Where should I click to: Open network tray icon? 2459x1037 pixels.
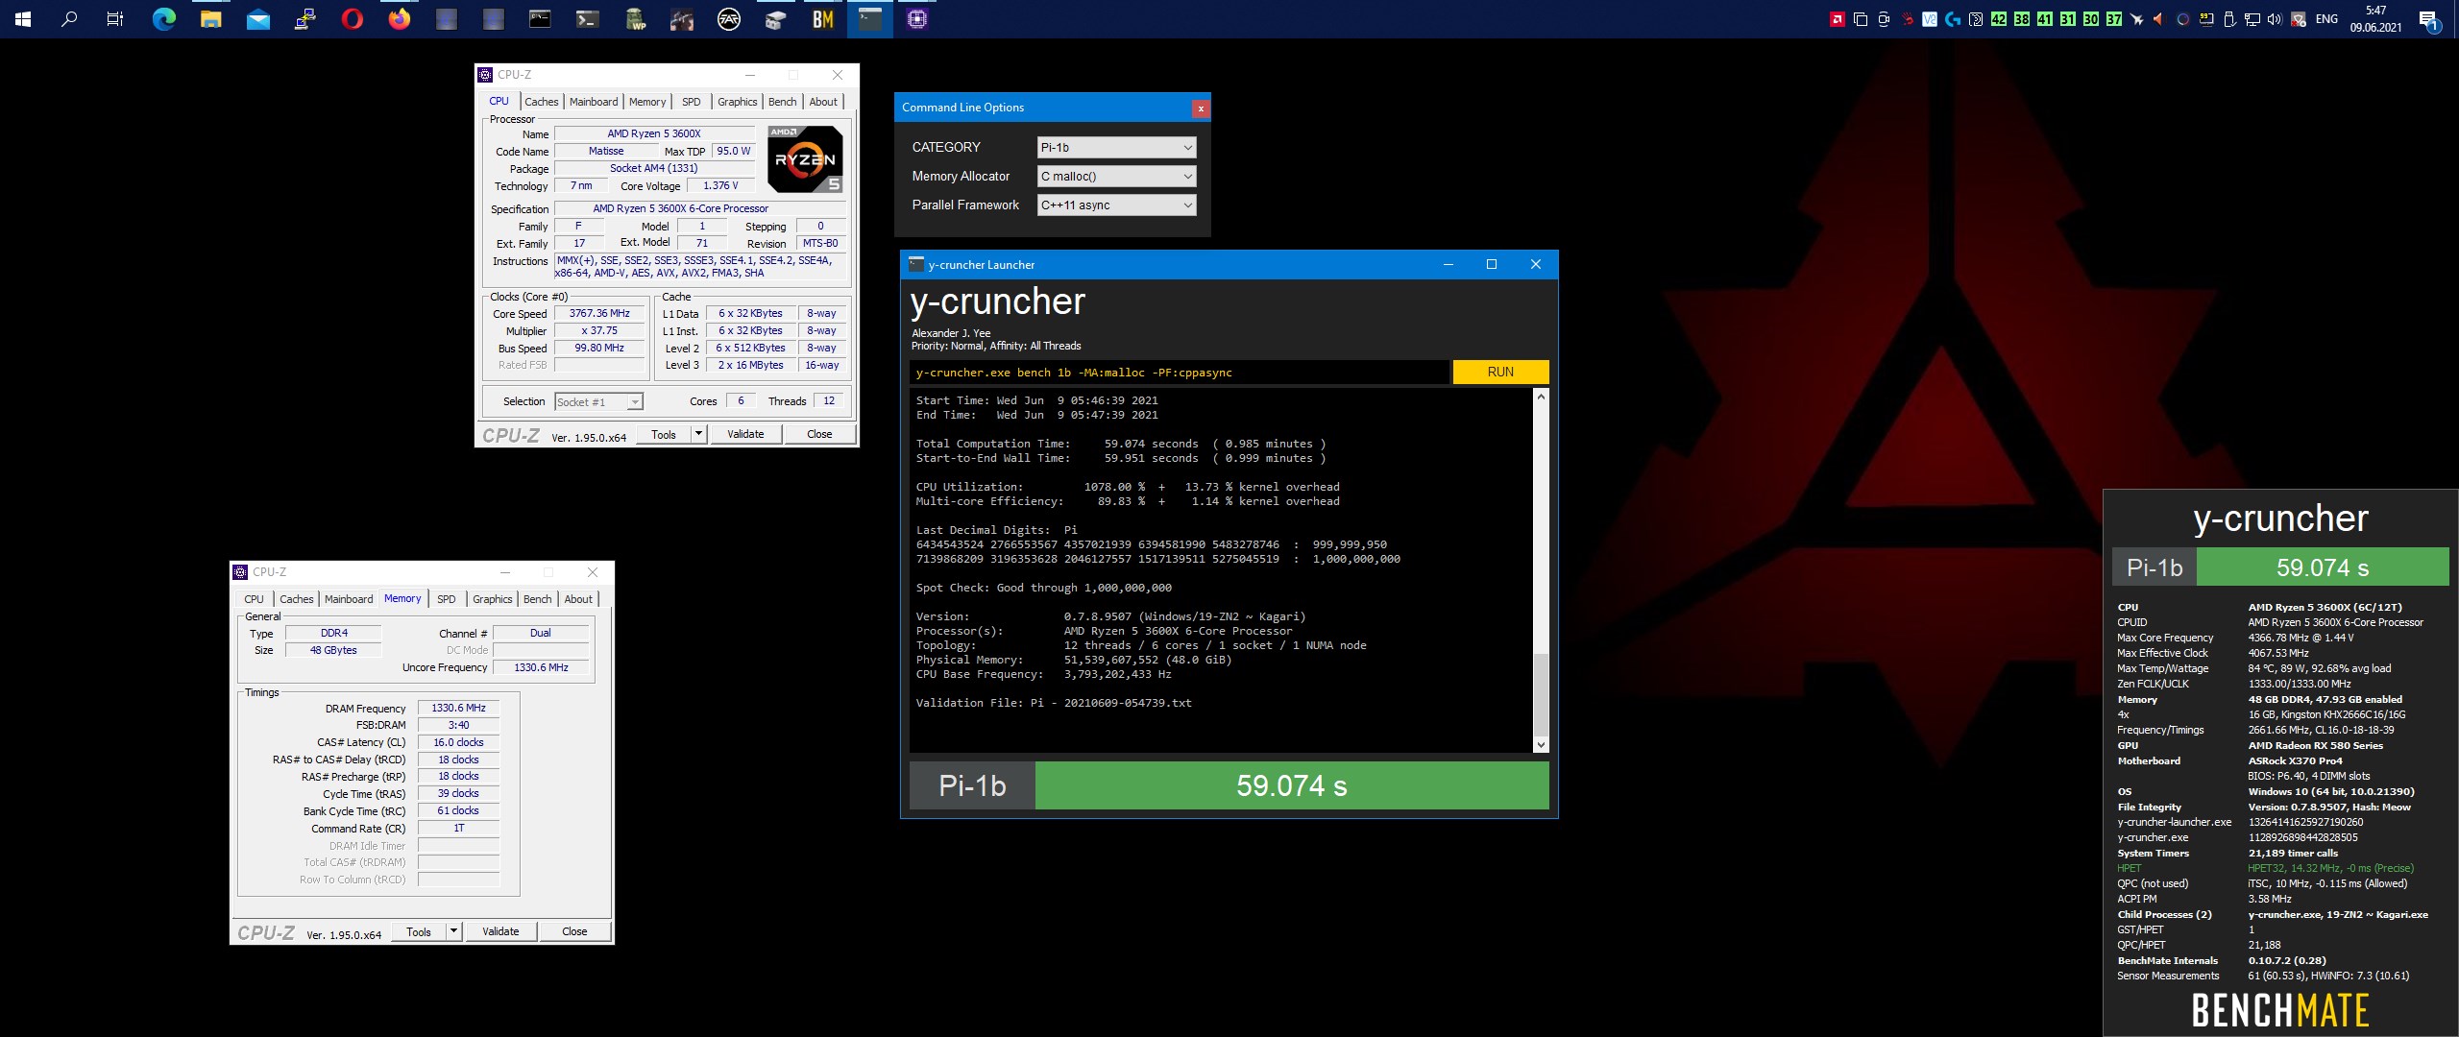(x=2252, y=18)
